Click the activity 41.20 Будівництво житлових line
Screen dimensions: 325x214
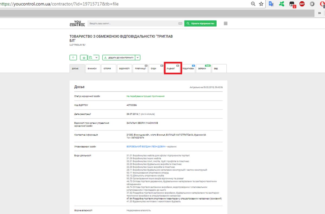154,202
